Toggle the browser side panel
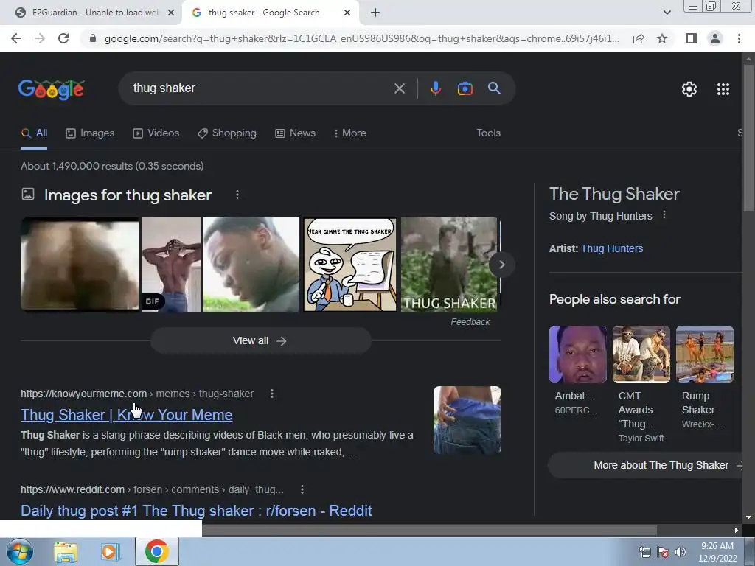Screen dimensions: 755x566 click(692, 38)
